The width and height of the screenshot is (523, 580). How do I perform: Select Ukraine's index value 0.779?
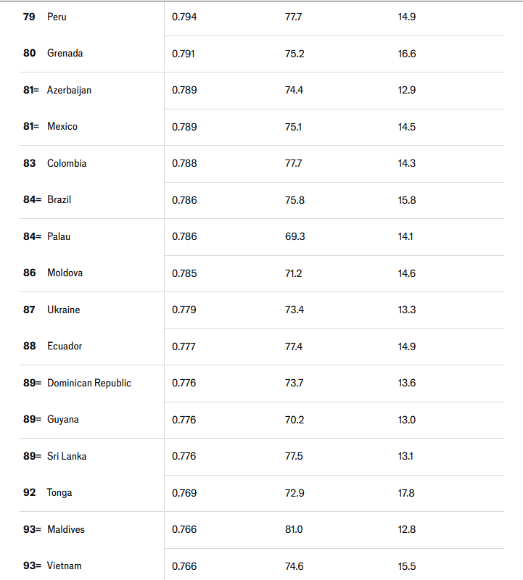point(184,310)
